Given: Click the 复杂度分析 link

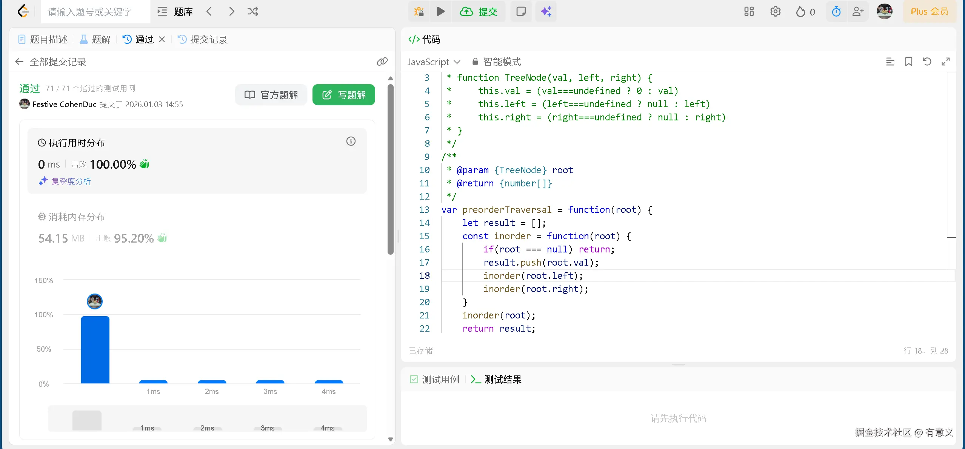Looking at the screenshot, I should click(71, 181).
